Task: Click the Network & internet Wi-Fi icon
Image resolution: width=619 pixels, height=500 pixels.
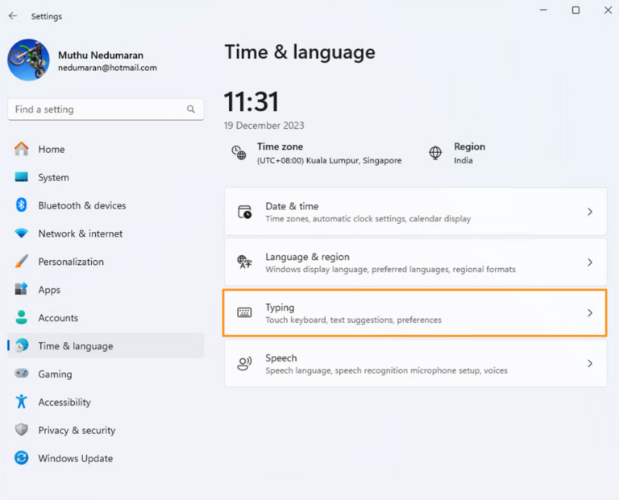Action: coord(22,233)
